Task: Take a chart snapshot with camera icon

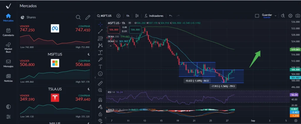Action: (x=298, y=16)
